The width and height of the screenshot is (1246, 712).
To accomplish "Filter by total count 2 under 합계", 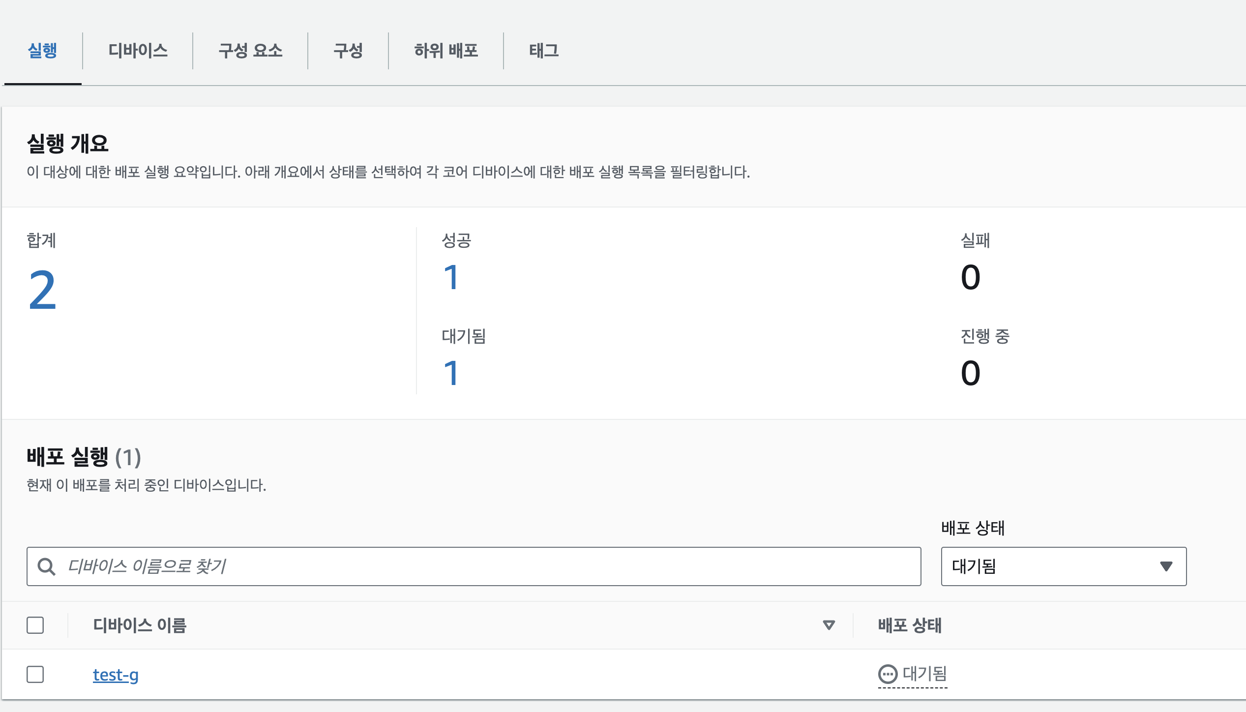I will 42,291.
